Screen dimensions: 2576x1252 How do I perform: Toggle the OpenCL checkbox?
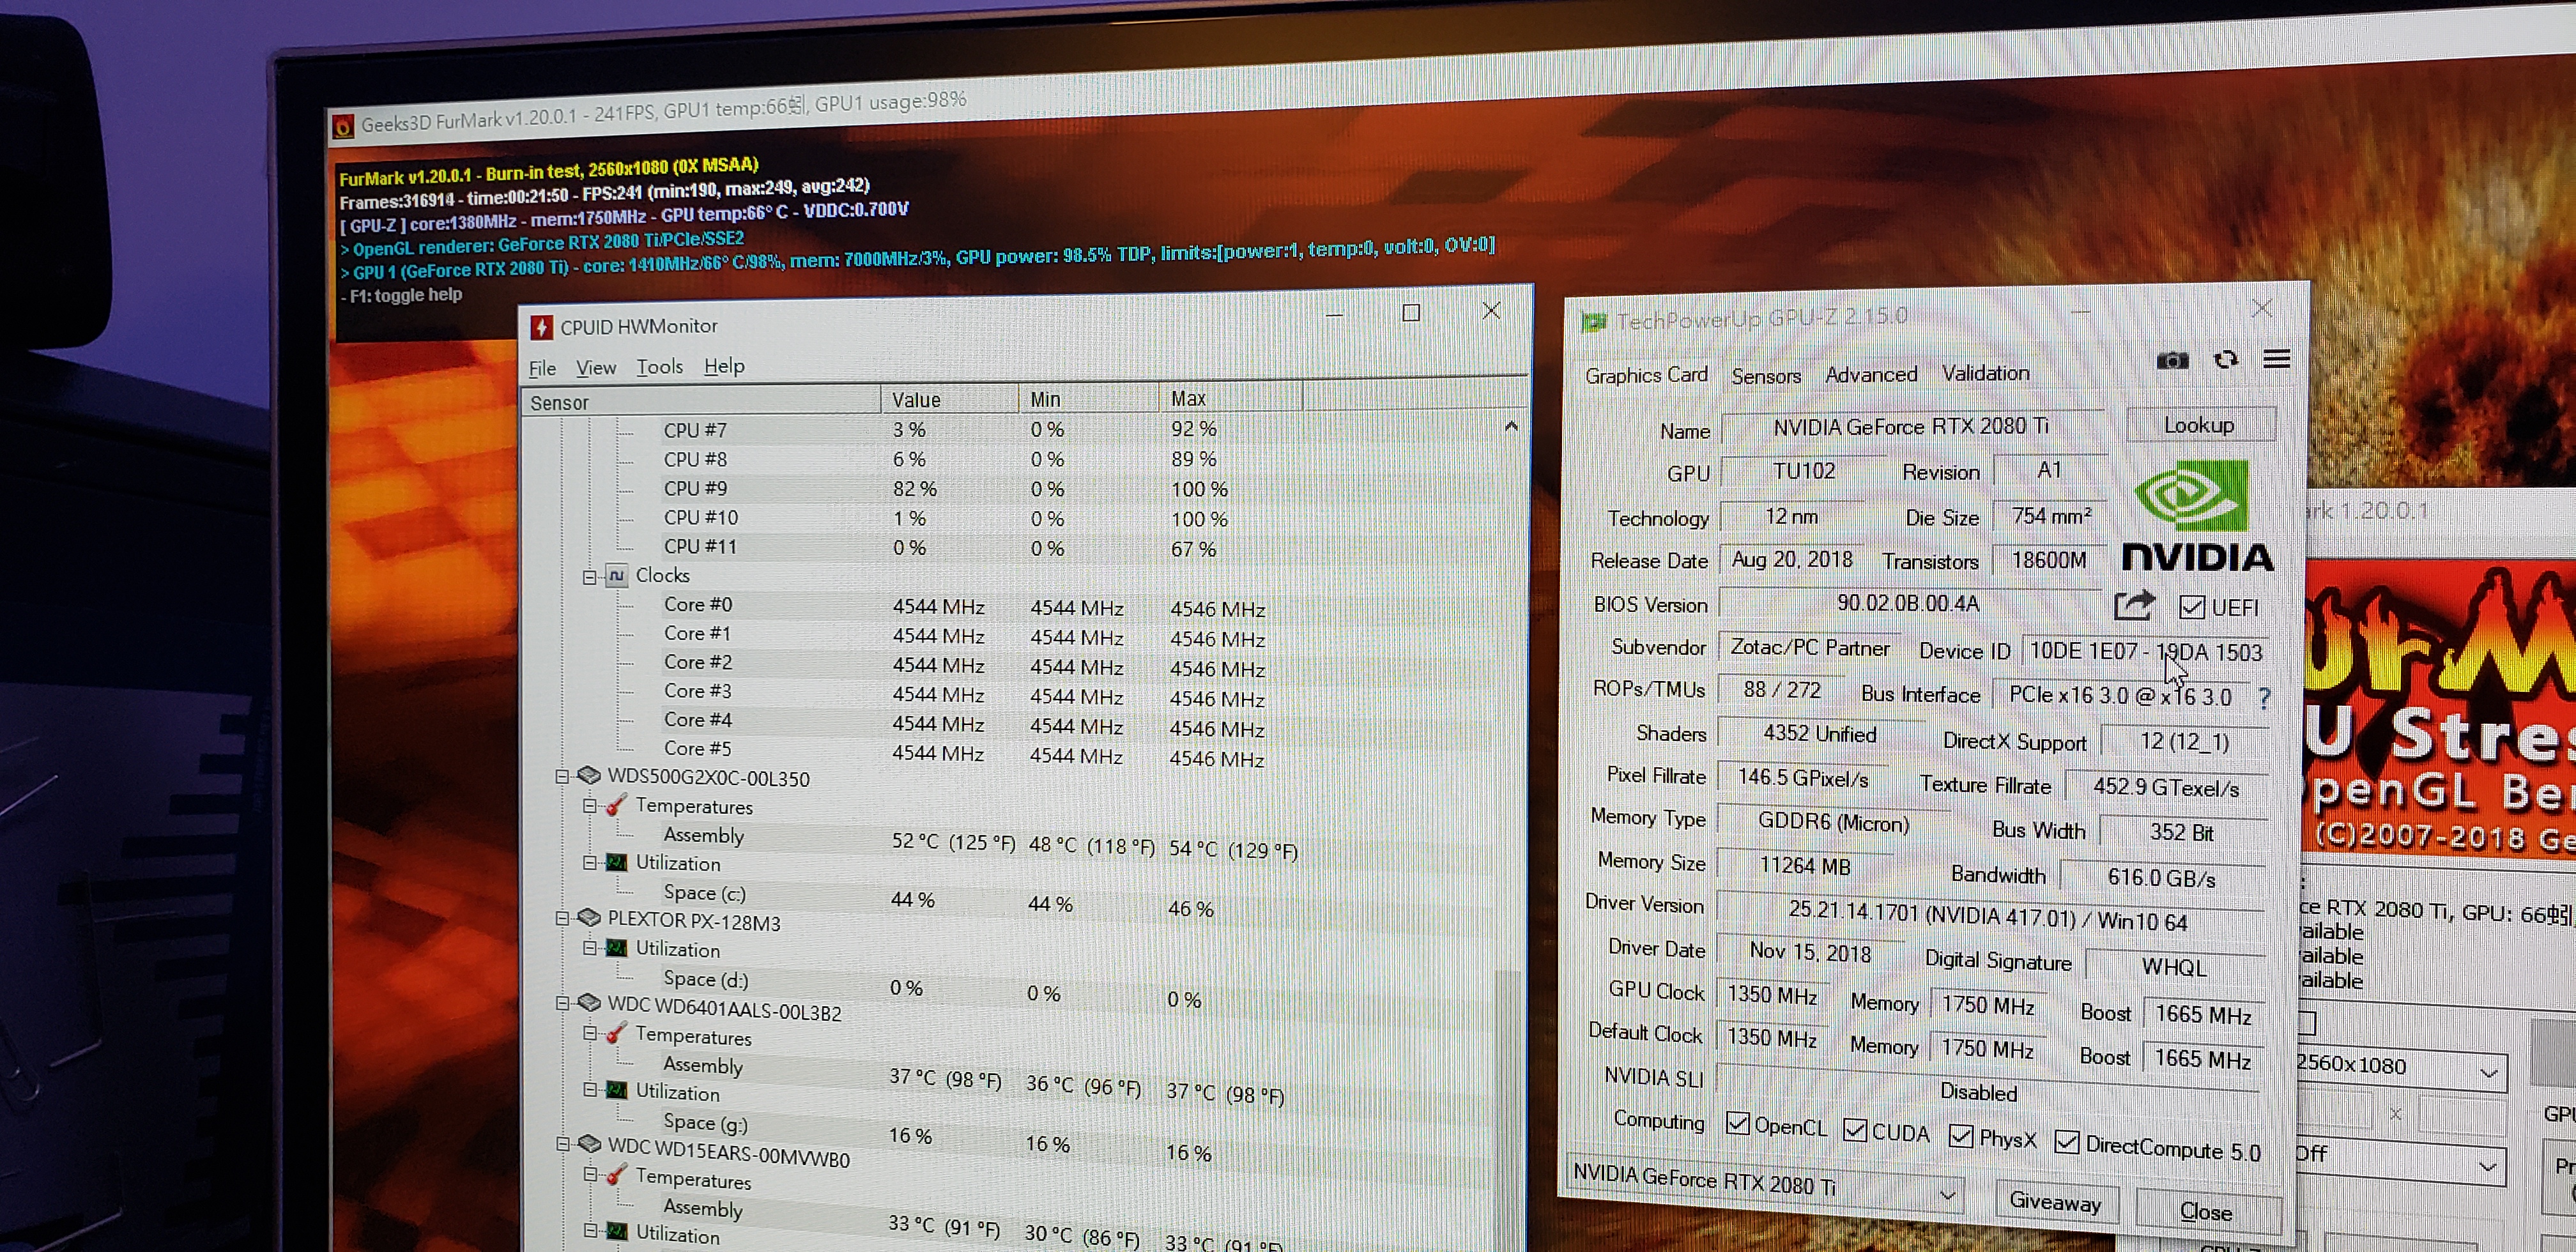tap(1738, 1124)
